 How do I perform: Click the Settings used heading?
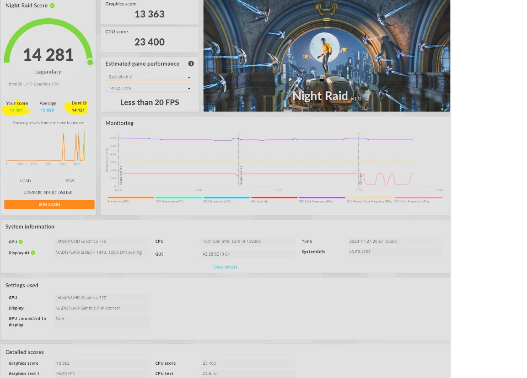click(22, 285)
